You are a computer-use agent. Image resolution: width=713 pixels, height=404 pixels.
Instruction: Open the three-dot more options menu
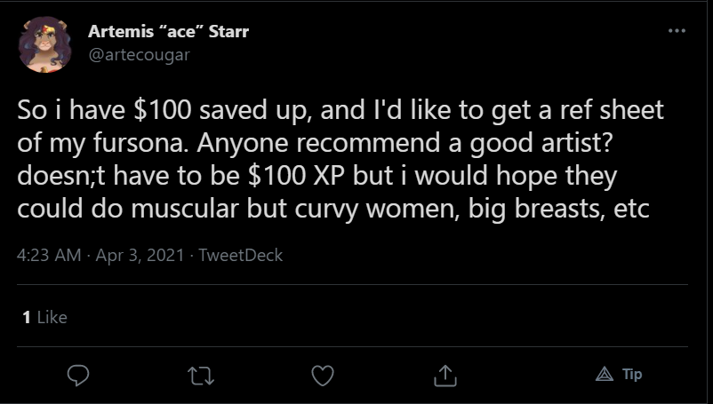point(677,31)
